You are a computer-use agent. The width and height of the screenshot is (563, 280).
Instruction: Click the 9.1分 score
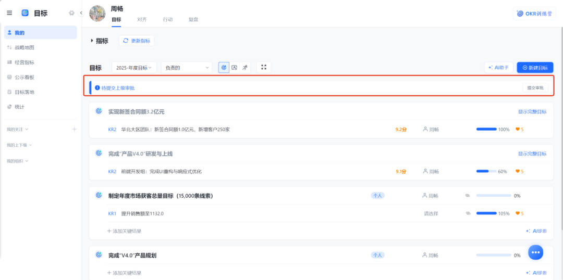(401, 172)
